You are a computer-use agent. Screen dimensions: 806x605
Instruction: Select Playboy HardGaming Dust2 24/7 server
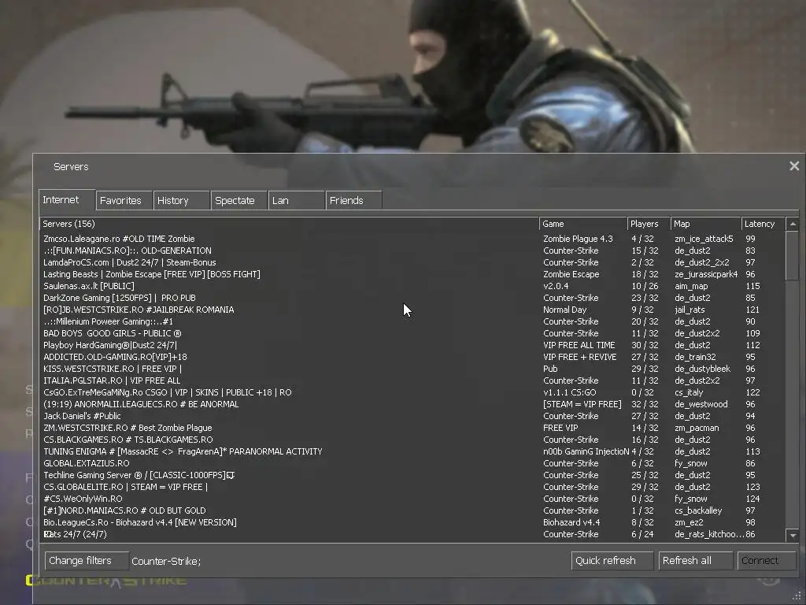tap(412, 345)
